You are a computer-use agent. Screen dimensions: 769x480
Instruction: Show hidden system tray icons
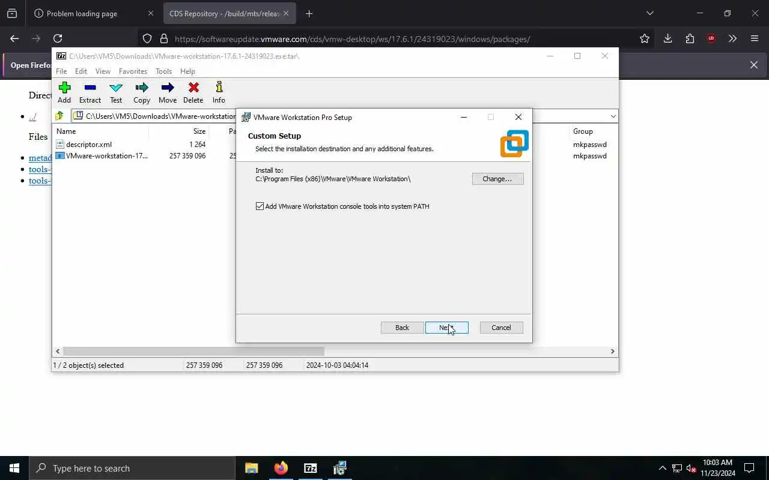(x=662, y=468)
